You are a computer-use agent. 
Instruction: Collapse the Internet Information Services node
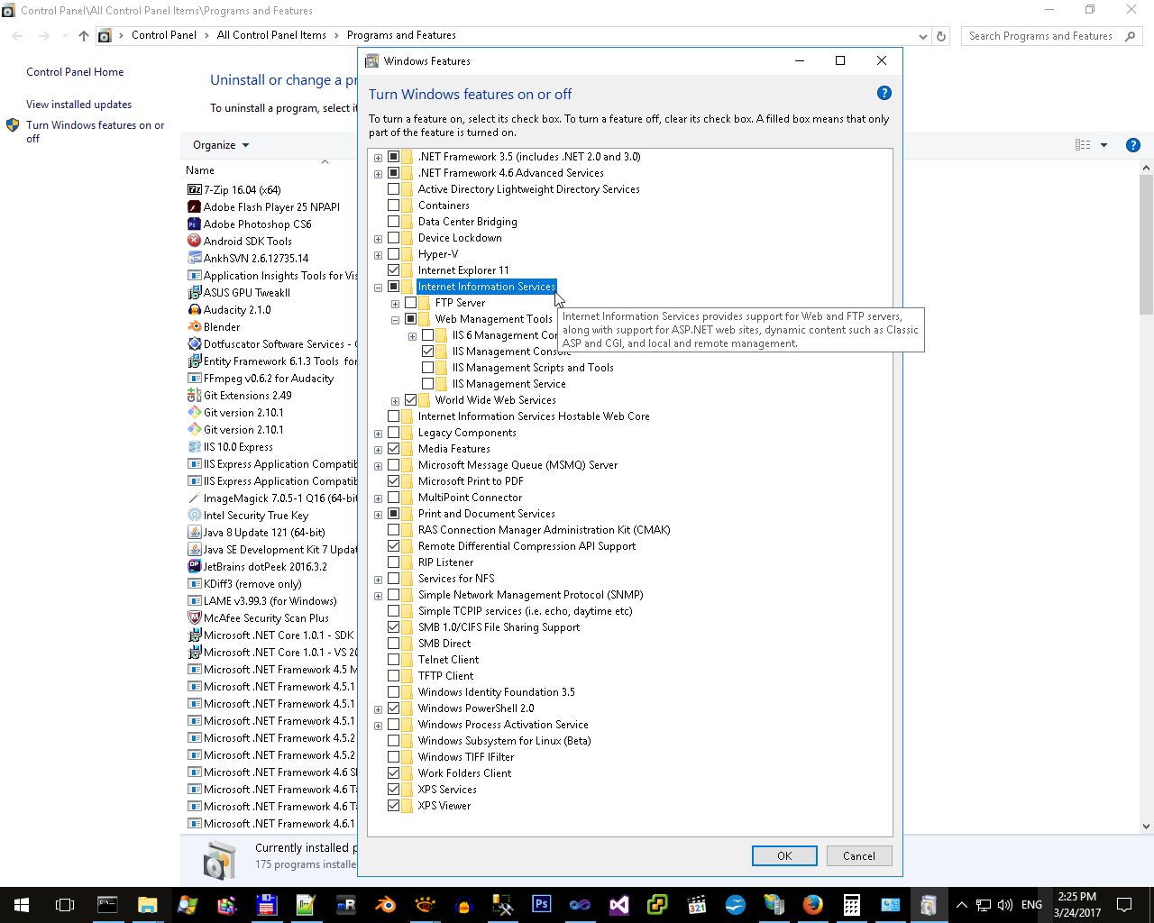379,288
